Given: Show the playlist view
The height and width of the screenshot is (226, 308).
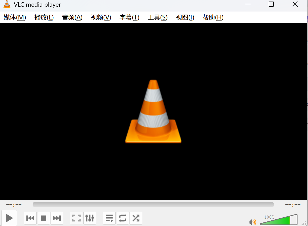Looking at the screenshot, I should coord(109,218).
